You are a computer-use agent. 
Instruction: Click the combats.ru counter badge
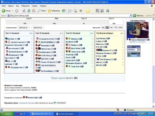coord(134,54)
